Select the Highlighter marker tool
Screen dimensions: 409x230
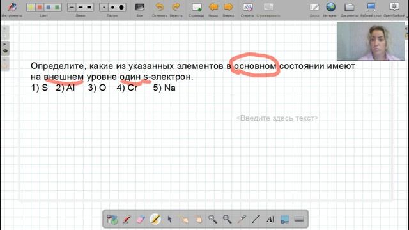click(x=155, y=219)
